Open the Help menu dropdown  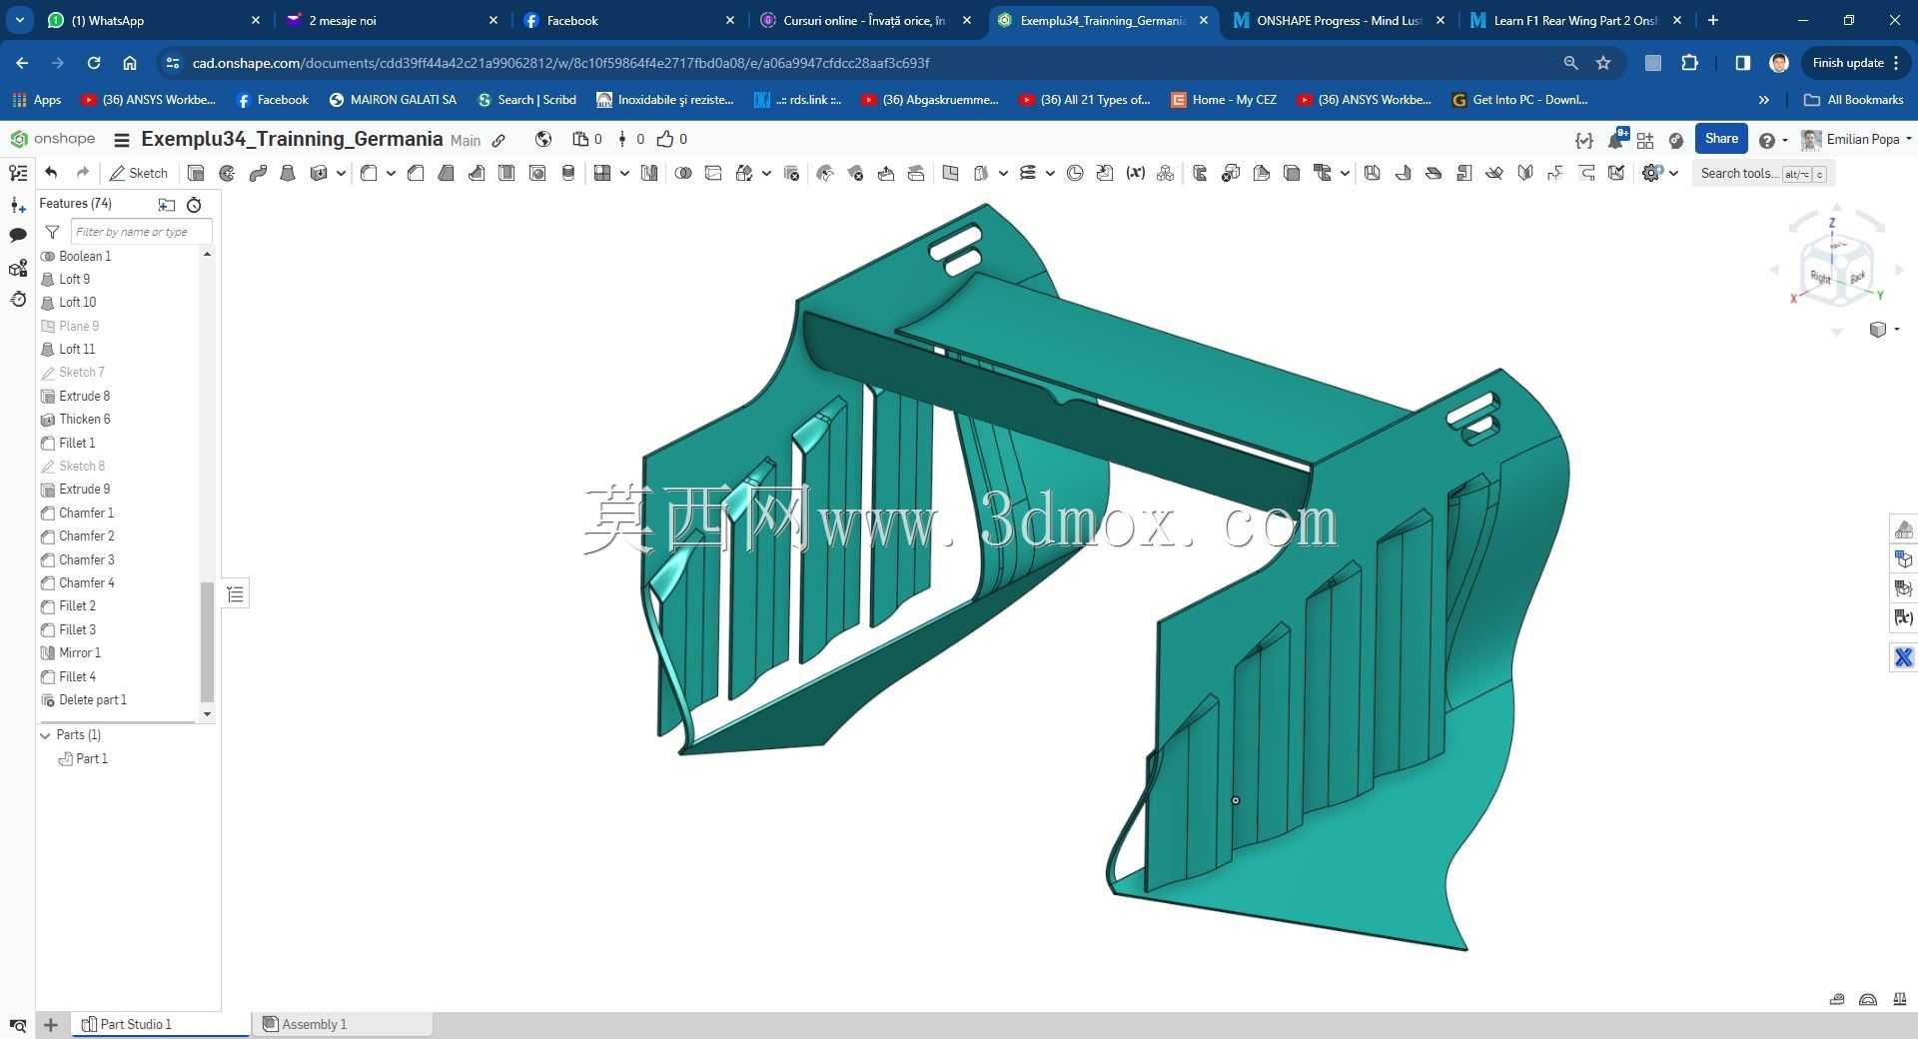point(1773,140)
